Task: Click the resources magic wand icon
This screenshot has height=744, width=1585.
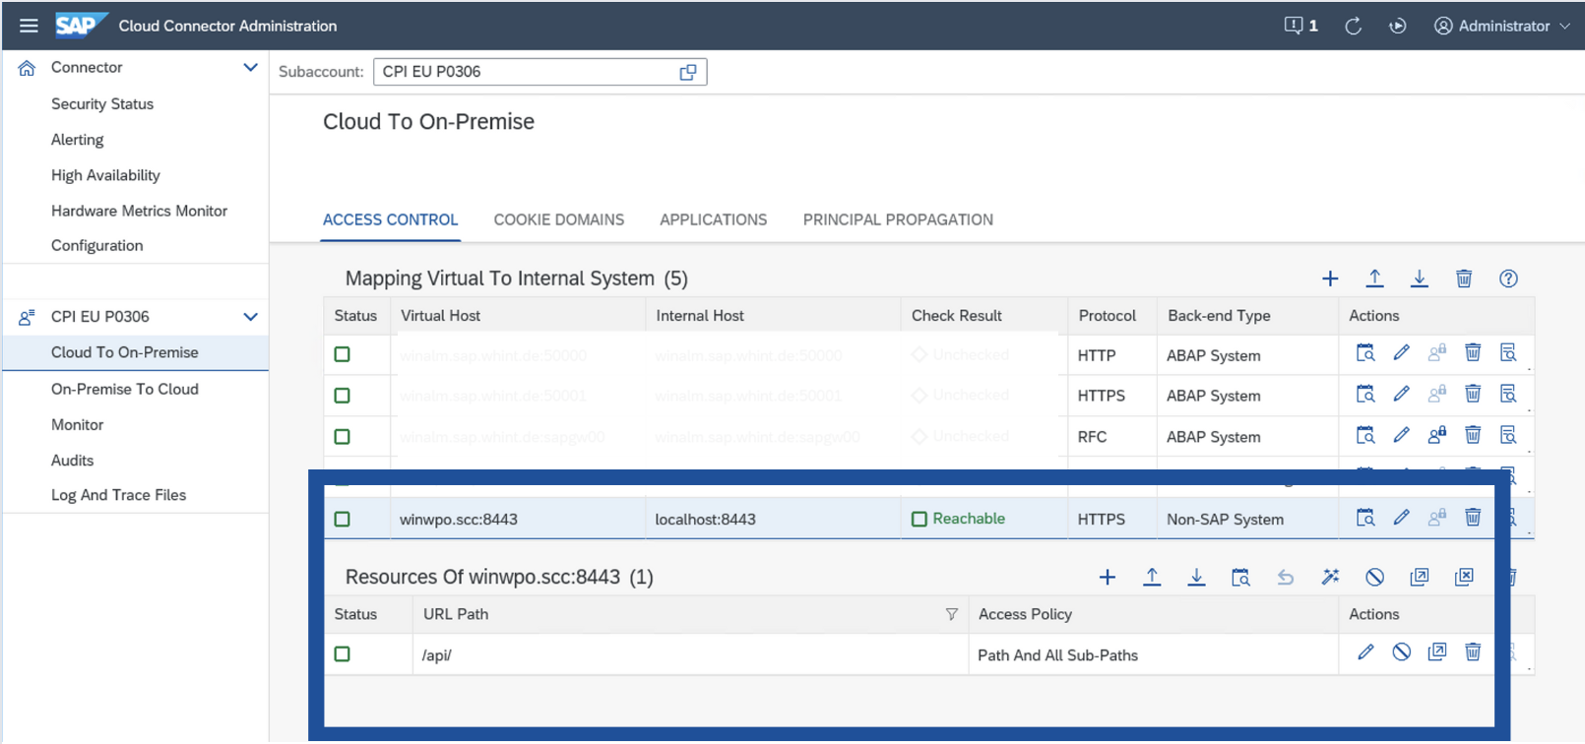Action: (x=1330, y=578)
